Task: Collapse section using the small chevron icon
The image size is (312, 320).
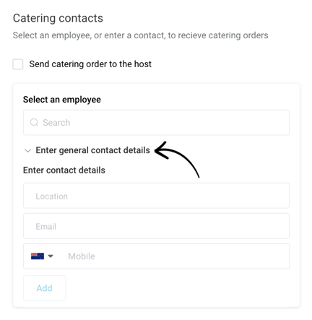Action: (27, 151)
